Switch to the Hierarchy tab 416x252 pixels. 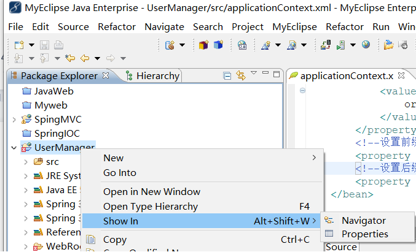point(153,76)
